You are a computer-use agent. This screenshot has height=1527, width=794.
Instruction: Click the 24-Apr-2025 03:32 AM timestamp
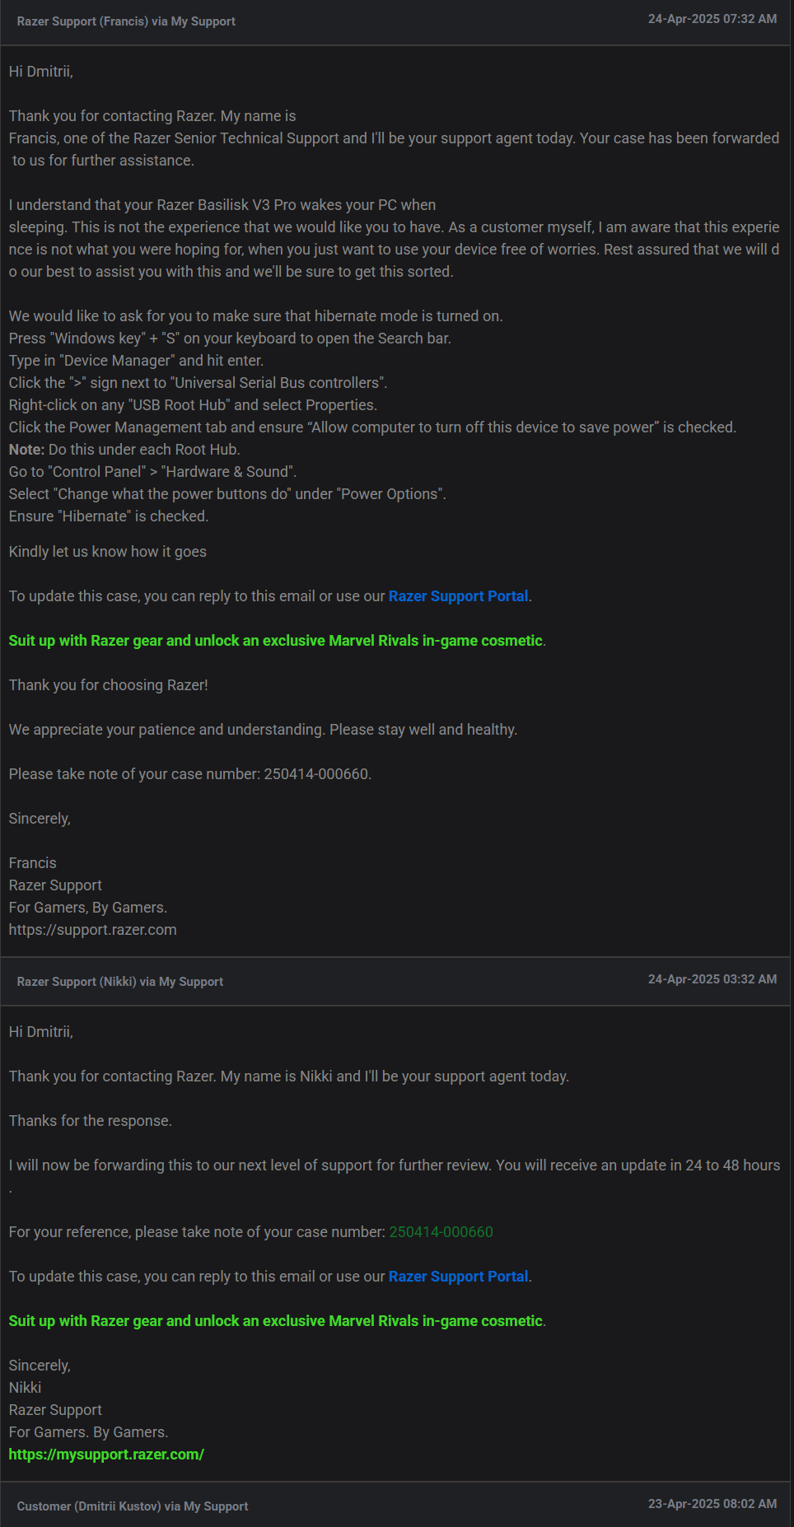point(712,979)
